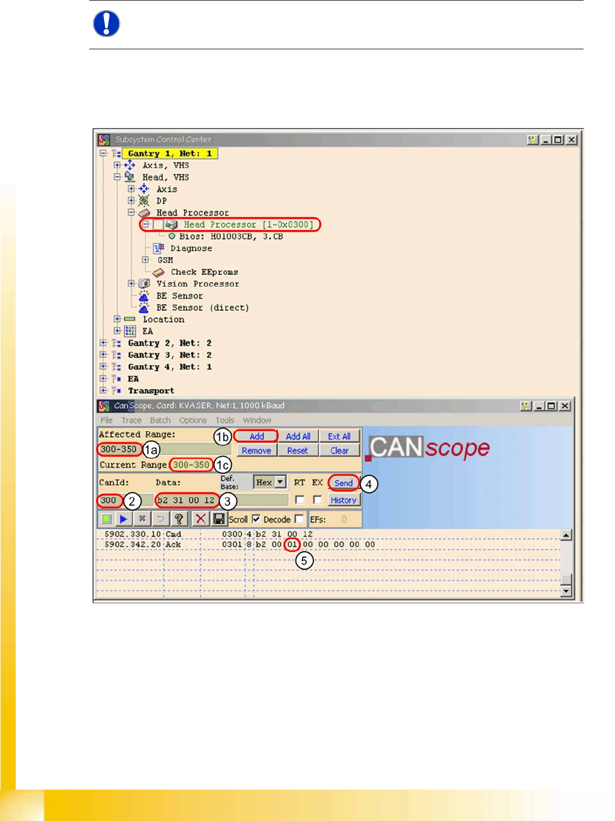Click the BE Sensor (direct) siren icon

tap(143, 308)
